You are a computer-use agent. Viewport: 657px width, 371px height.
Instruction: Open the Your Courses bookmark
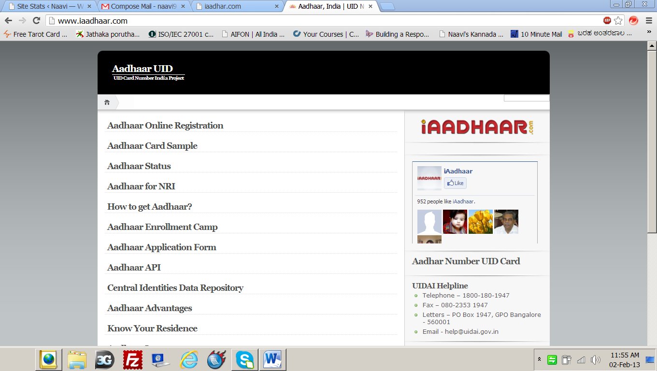tap(326, 34)
